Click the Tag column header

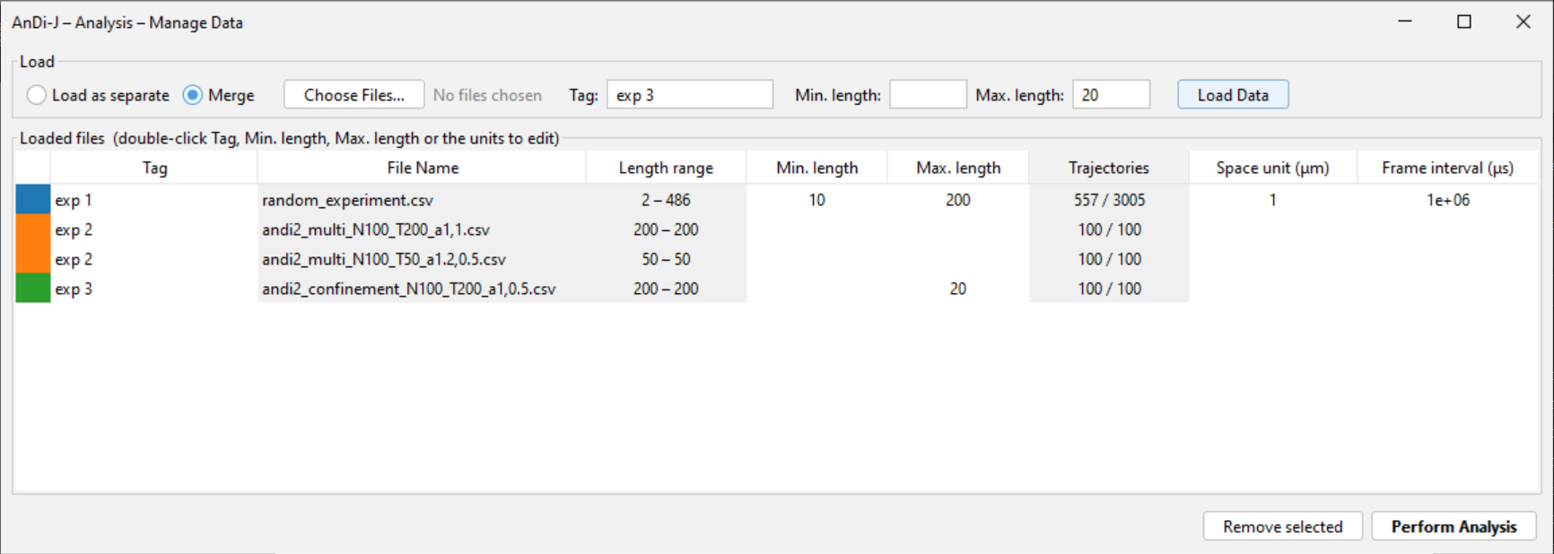(154, 168)
